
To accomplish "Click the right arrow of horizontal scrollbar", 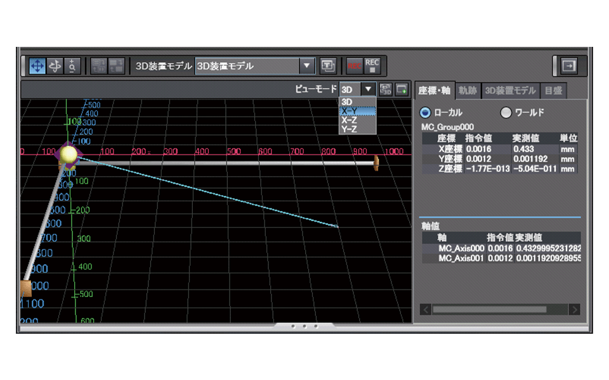I will [575, 310].
